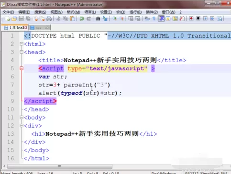Save the current file with Save icon
Screen dimensions: 231x174
pos(21,19)
